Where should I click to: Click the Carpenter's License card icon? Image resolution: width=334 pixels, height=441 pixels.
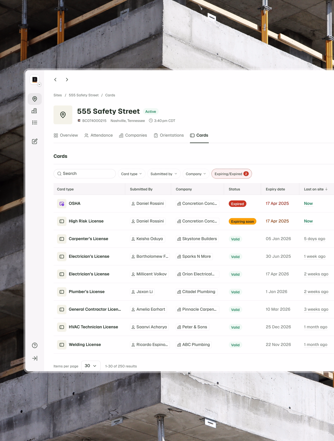pyautogui.click(x=62, y=239)
